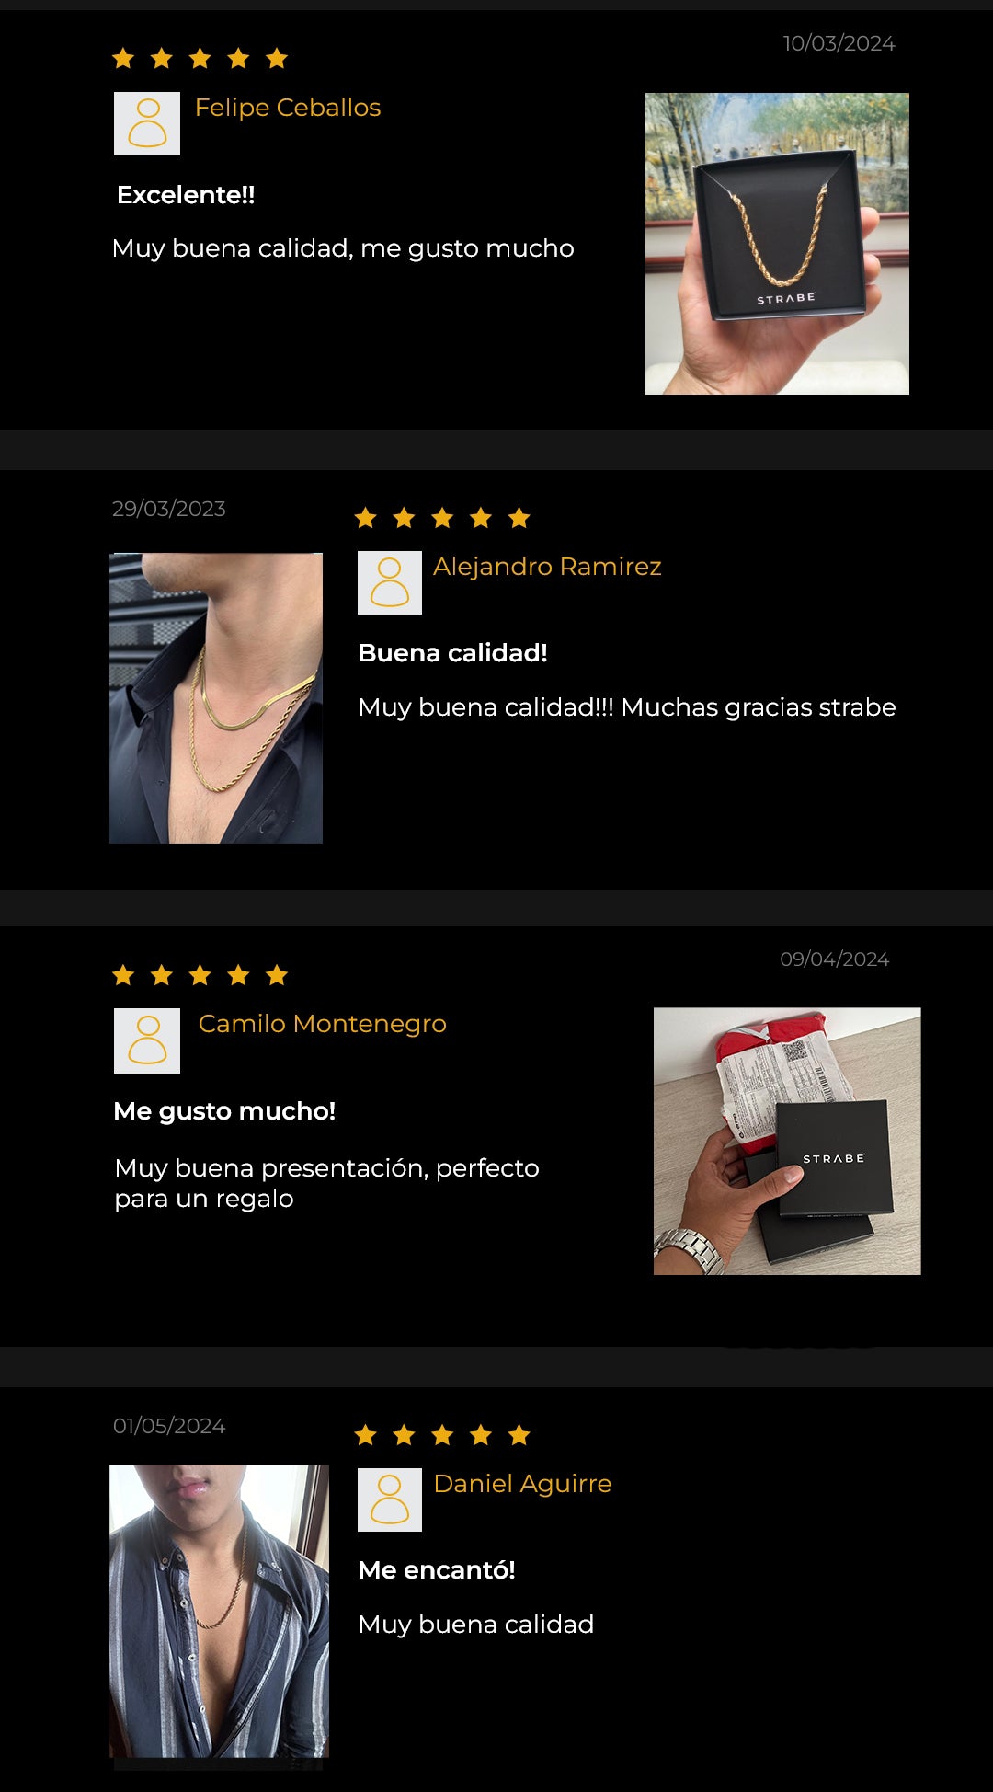Open photo of man in striped shirt
The image size is (993, 1792).
(219, 1612)
